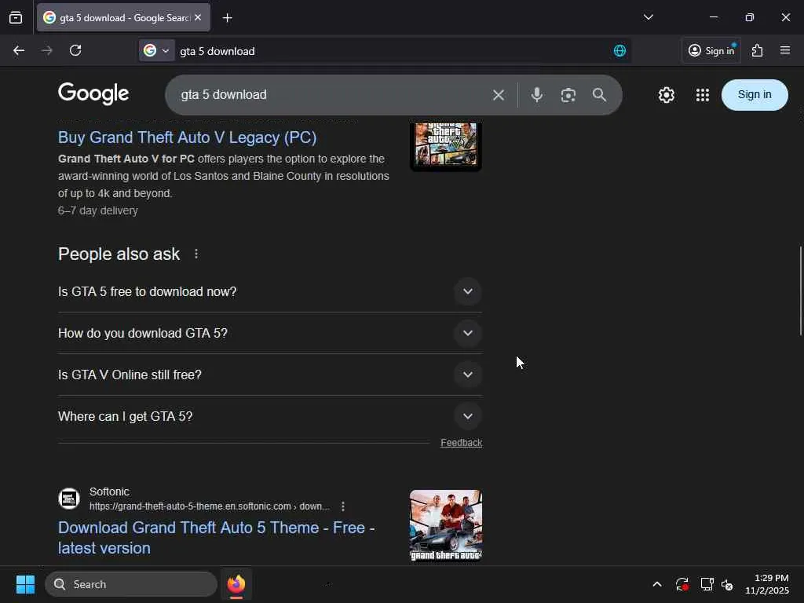Viewport: 804px width, 603px height.
Task: Open the Softonic GTA theme thumbnail
Action: (x=446, y=525)
